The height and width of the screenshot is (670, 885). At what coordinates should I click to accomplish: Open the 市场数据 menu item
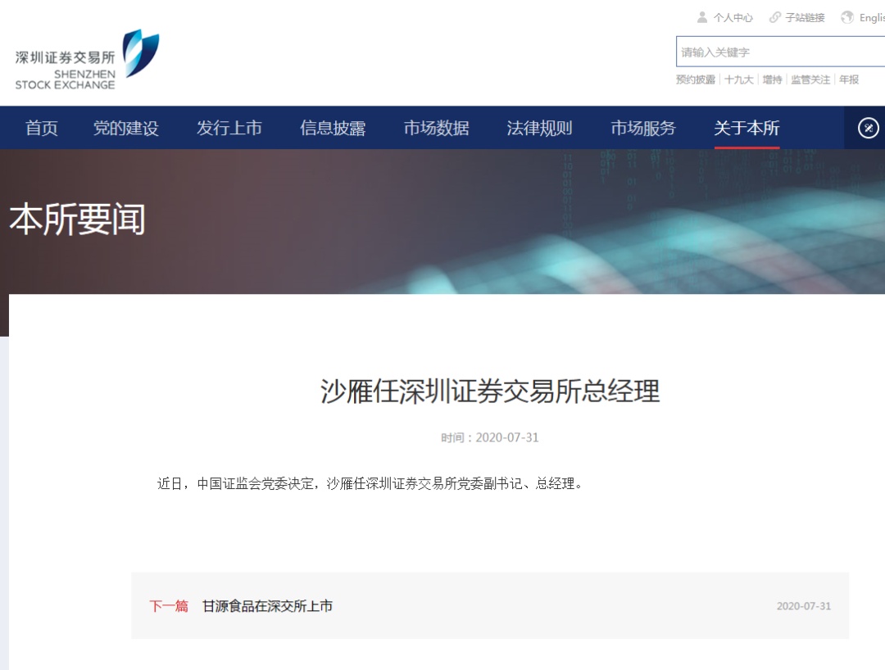(435, 128)
